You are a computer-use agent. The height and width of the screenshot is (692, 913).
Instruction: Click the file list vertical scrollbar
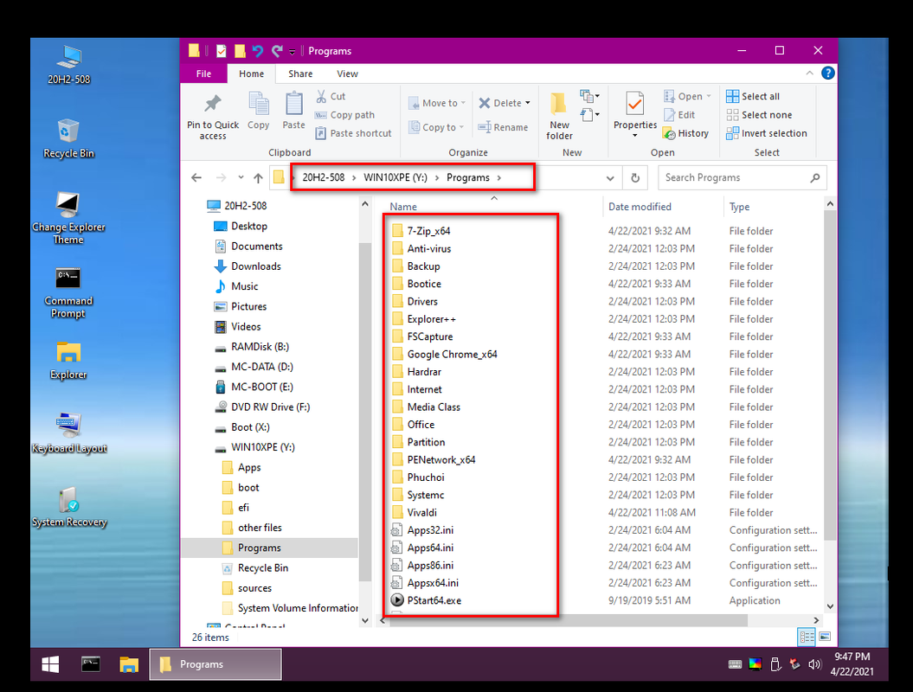tap(830, 374)
